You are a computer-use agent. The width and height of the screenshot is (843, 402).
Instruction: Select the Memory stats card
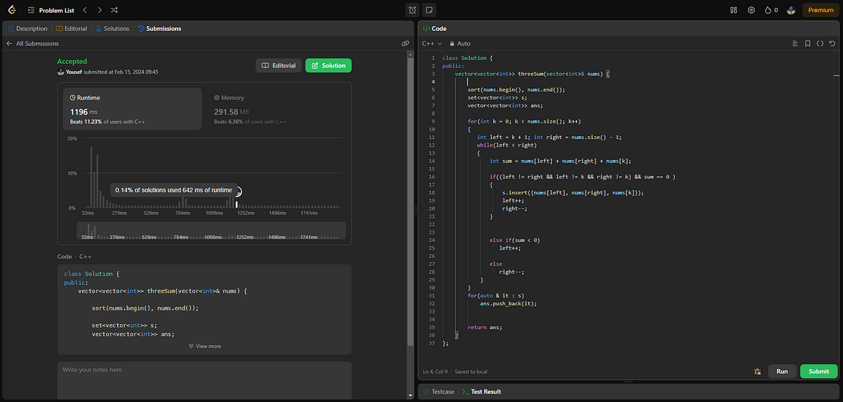(277, 109)
